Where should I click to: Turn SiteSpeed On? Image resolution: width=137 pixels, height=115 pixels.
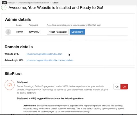pyautogui.click(x=117, y=87)
